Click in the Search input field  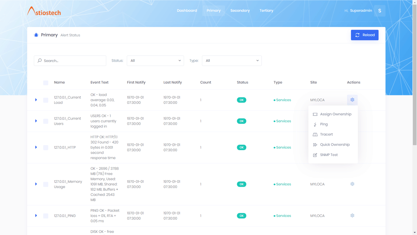click(70, 60)
